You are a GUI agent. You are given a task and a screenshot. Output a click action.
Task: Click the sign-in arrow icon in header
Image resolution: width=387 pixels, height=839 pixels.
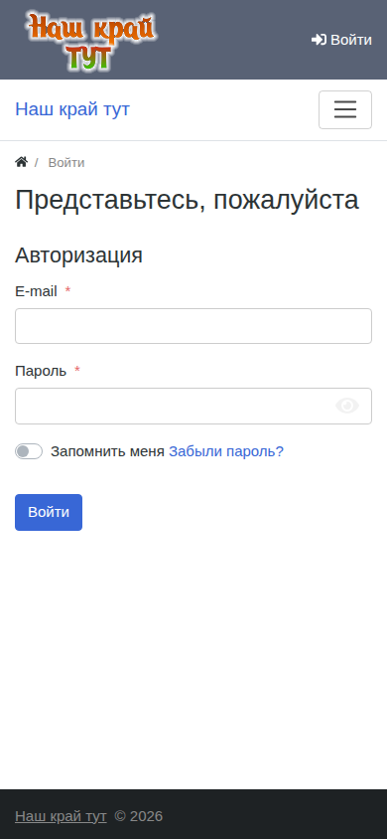click(x=319, y=40)
